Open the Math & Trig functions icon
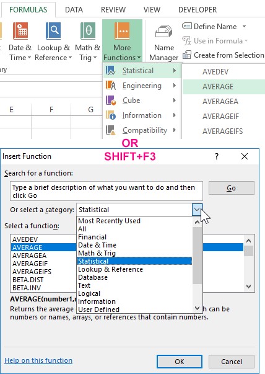This screenshot has height=374, width=265. click(x=88, y=31)
